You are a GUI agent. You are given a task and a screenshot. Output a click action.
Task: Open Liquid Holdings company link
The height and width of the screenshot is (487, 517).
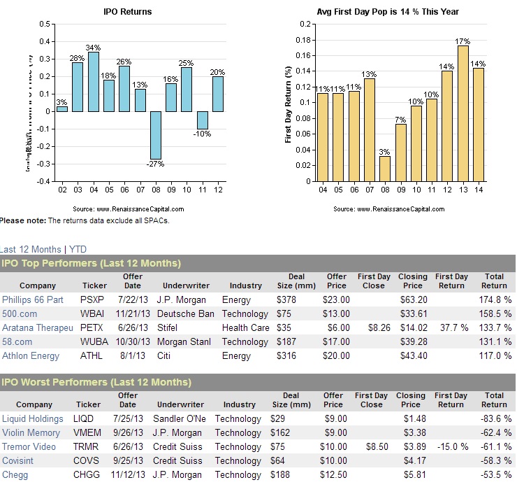pyautogui.click(x=32, y=418)
